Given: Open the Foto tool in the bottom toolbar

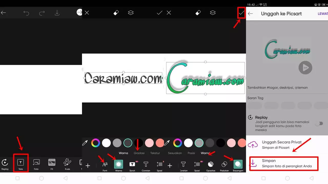Looking at the screenshot, I should [x=36, y=164].
